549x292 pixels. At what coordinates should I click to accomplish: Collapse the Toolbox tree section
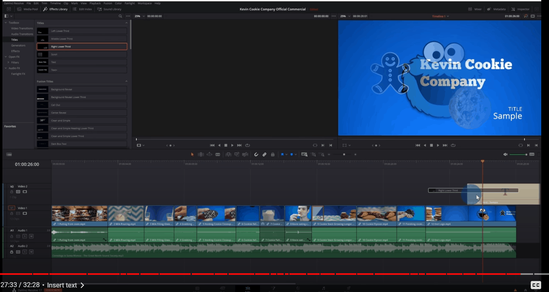5,22
